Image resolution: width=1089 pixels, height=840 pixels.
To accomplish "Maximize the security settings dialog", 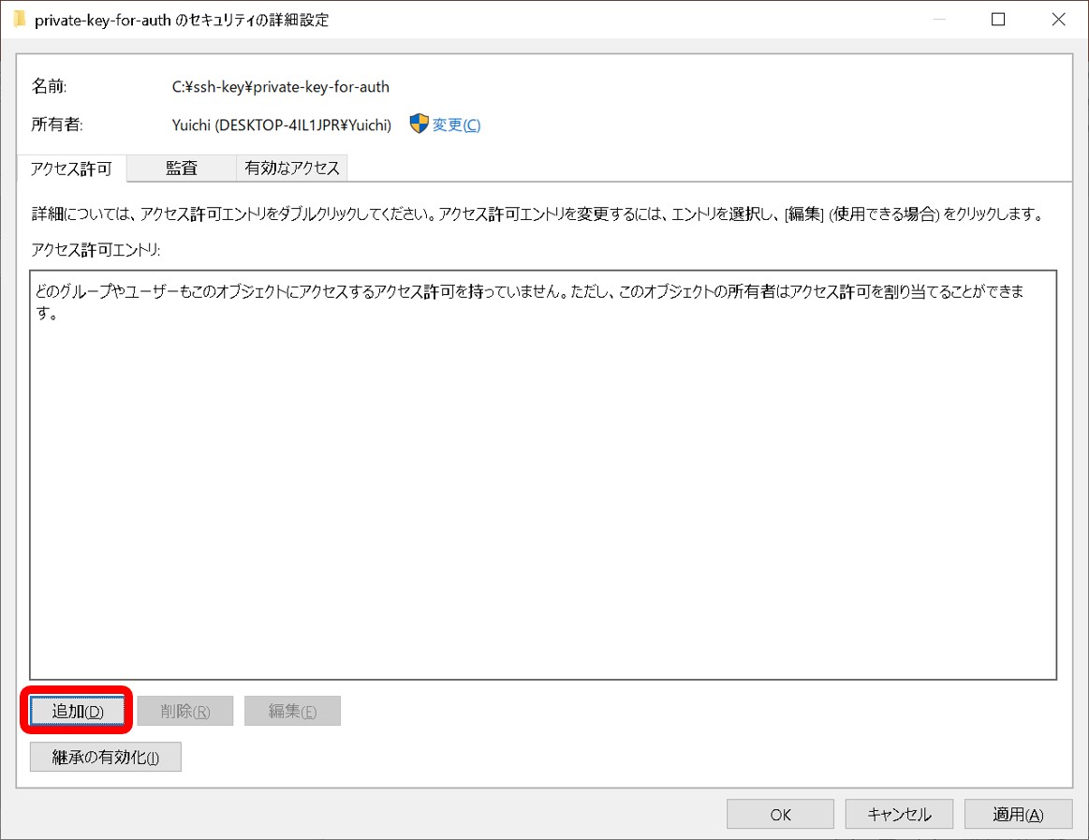I will click(x=998, y=20).
